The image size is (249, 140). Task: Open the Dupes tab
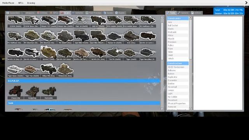point(120,13)
